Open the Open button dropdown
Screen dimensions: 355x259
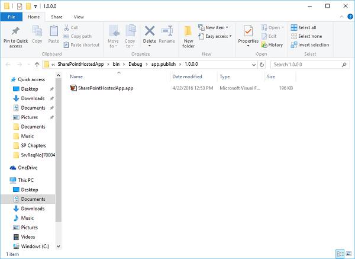tap(283, 28)
